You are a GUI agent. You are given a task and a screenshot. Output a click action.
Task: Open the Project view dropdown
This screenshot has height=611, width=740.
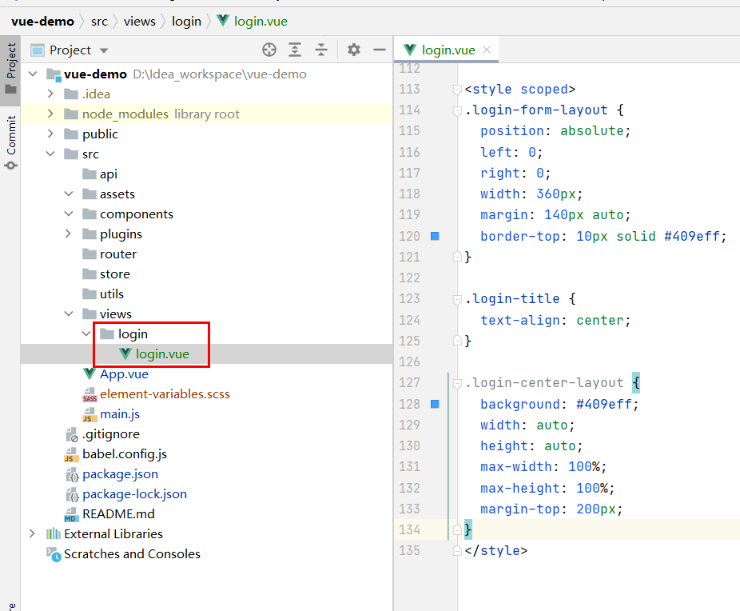(x=70, y=50)
